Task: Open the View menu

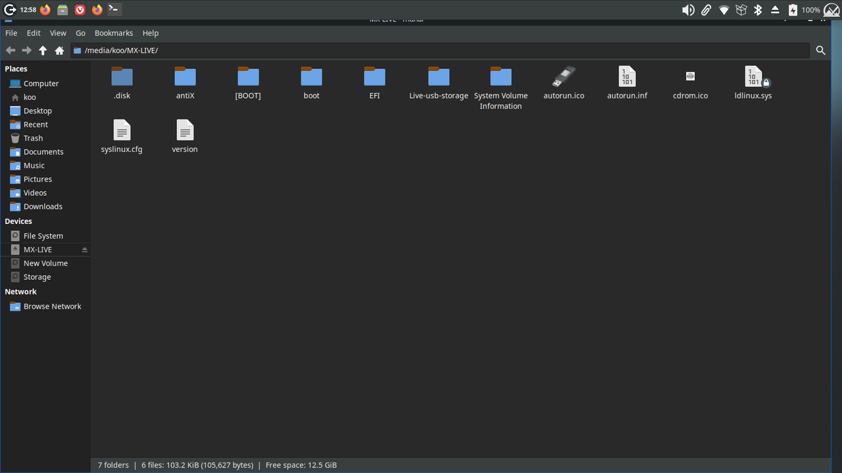Action: pos(58,33)
